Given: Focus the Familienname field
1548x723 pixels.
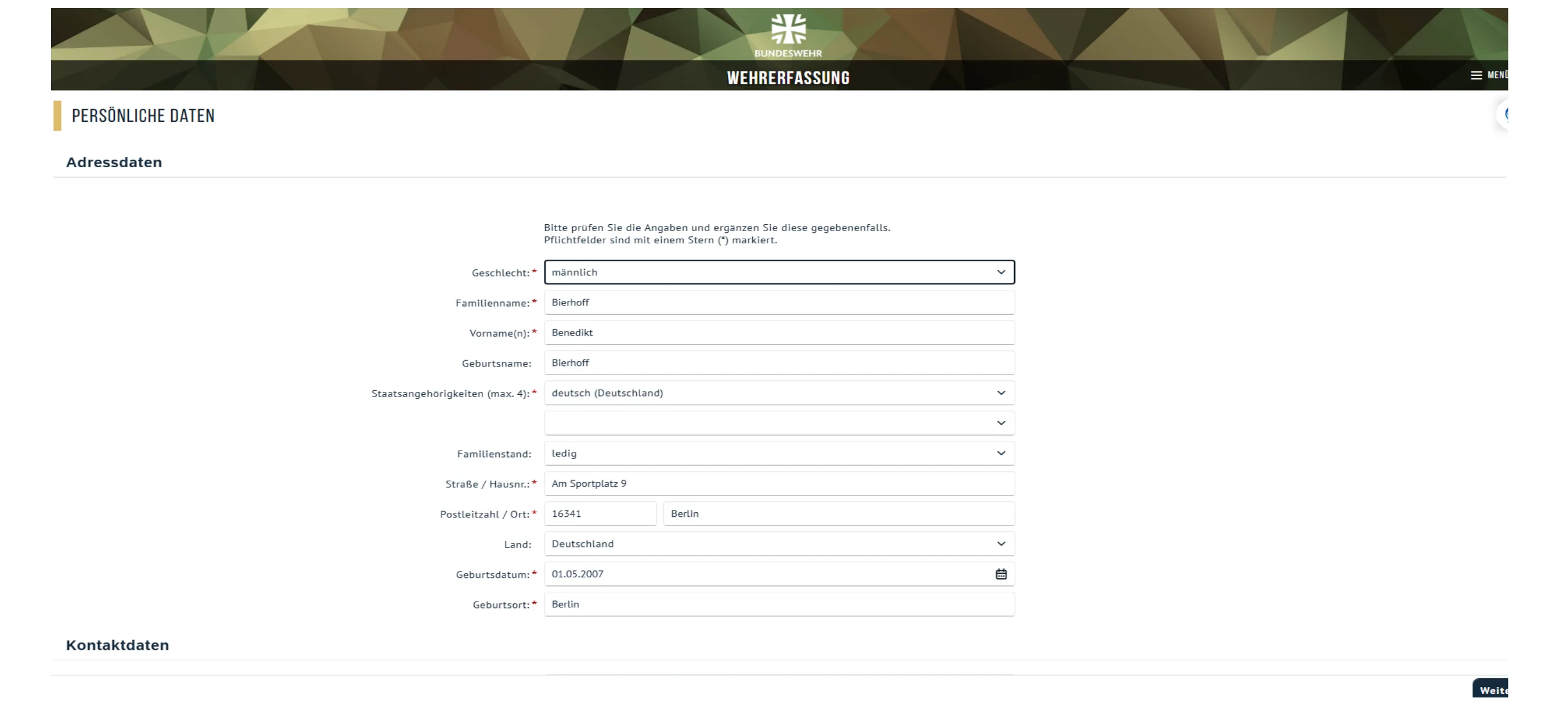Looking at the screenshot, I should click(x=779, y=303).
